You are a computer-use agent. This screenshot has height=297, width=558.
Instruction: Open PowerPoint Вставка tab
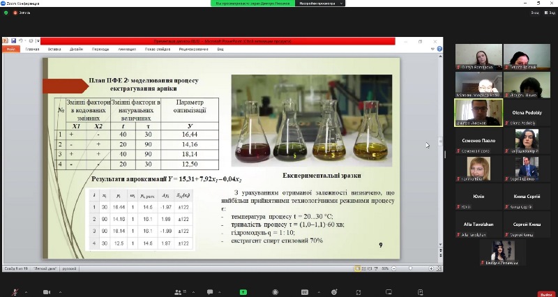point(54,49)
